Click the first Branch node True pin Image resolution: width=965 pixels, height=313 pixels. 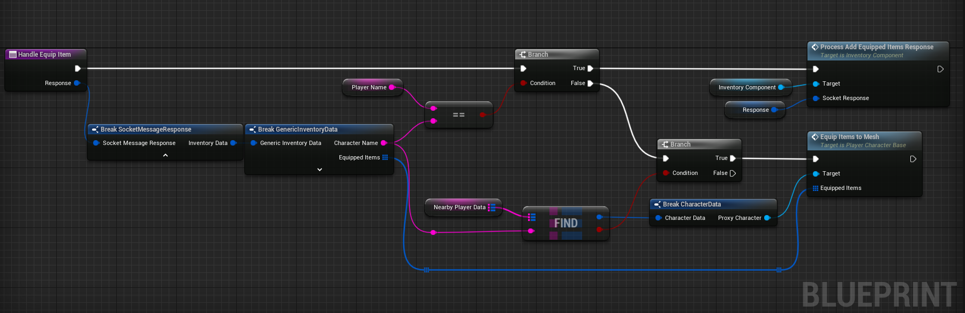tap(590, 68)
